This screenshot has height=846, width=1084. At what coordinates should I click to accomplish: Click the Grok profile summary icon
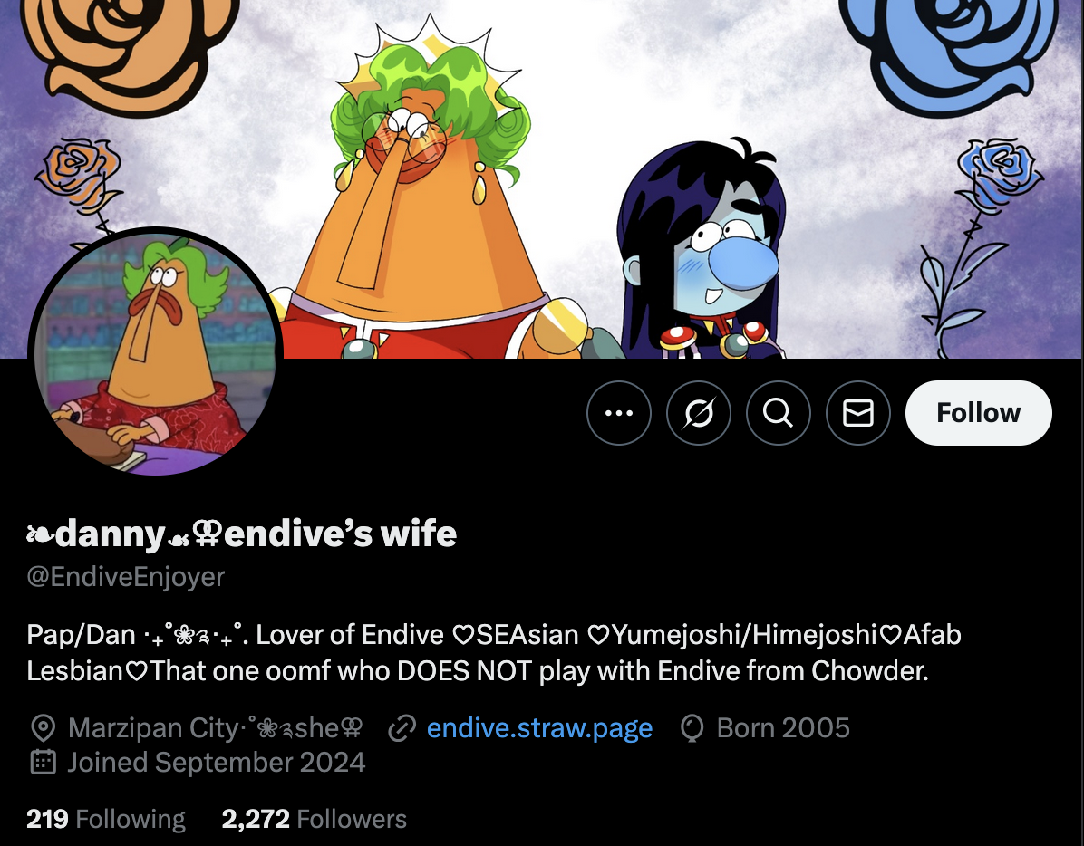(698, 413)
